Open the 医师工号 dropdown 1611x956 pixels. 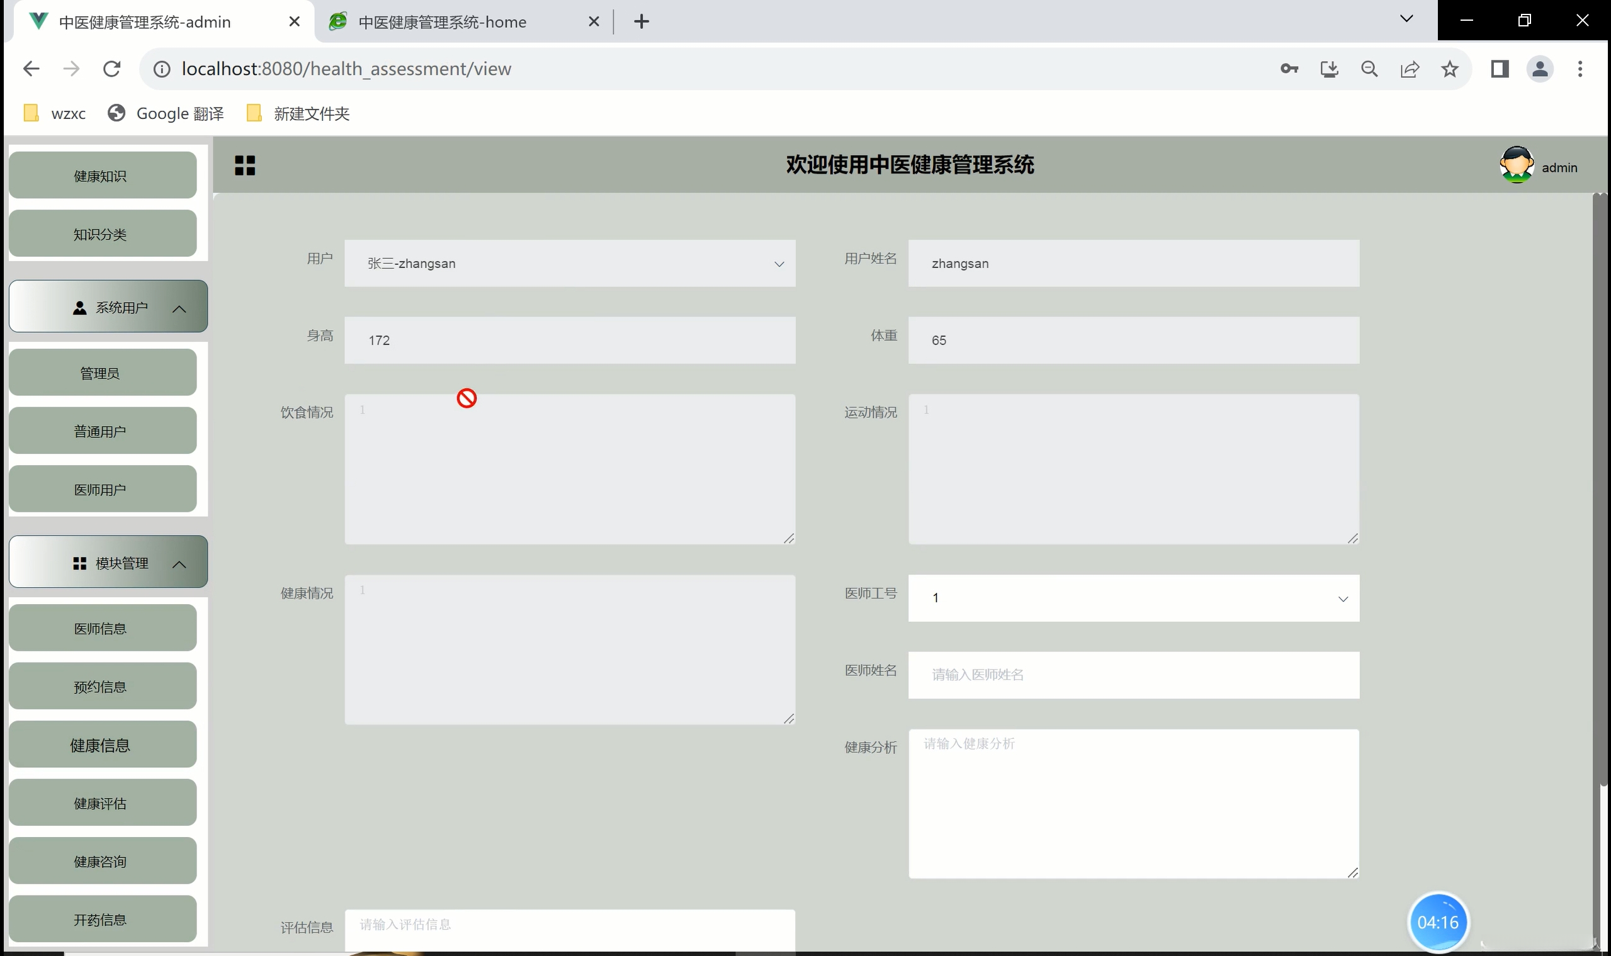click(x=1133, y=598)
